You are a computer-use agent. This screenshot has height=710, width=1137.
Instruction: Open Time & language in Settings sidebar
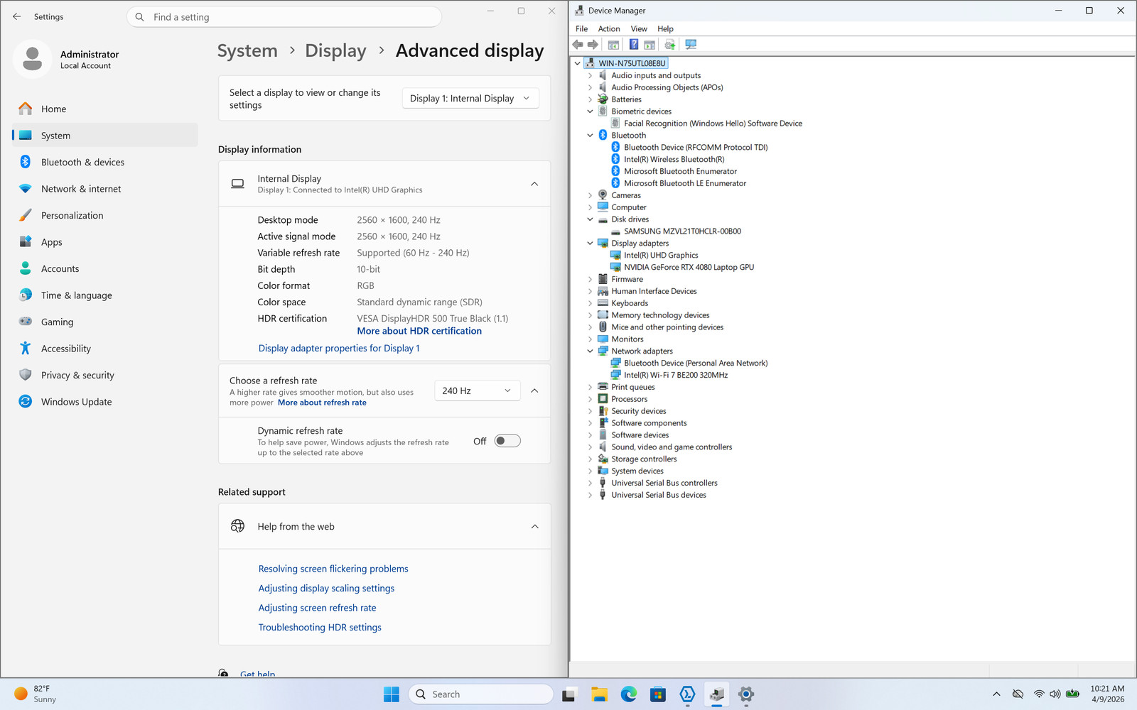point(105,295)
